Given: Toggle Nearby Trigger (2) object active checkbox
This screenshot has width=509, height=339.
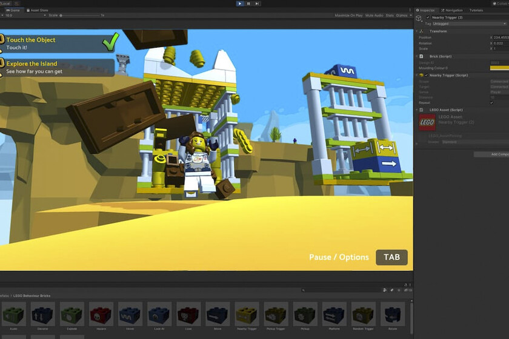Looking at the screenshot, I should (x=428, y=18).
